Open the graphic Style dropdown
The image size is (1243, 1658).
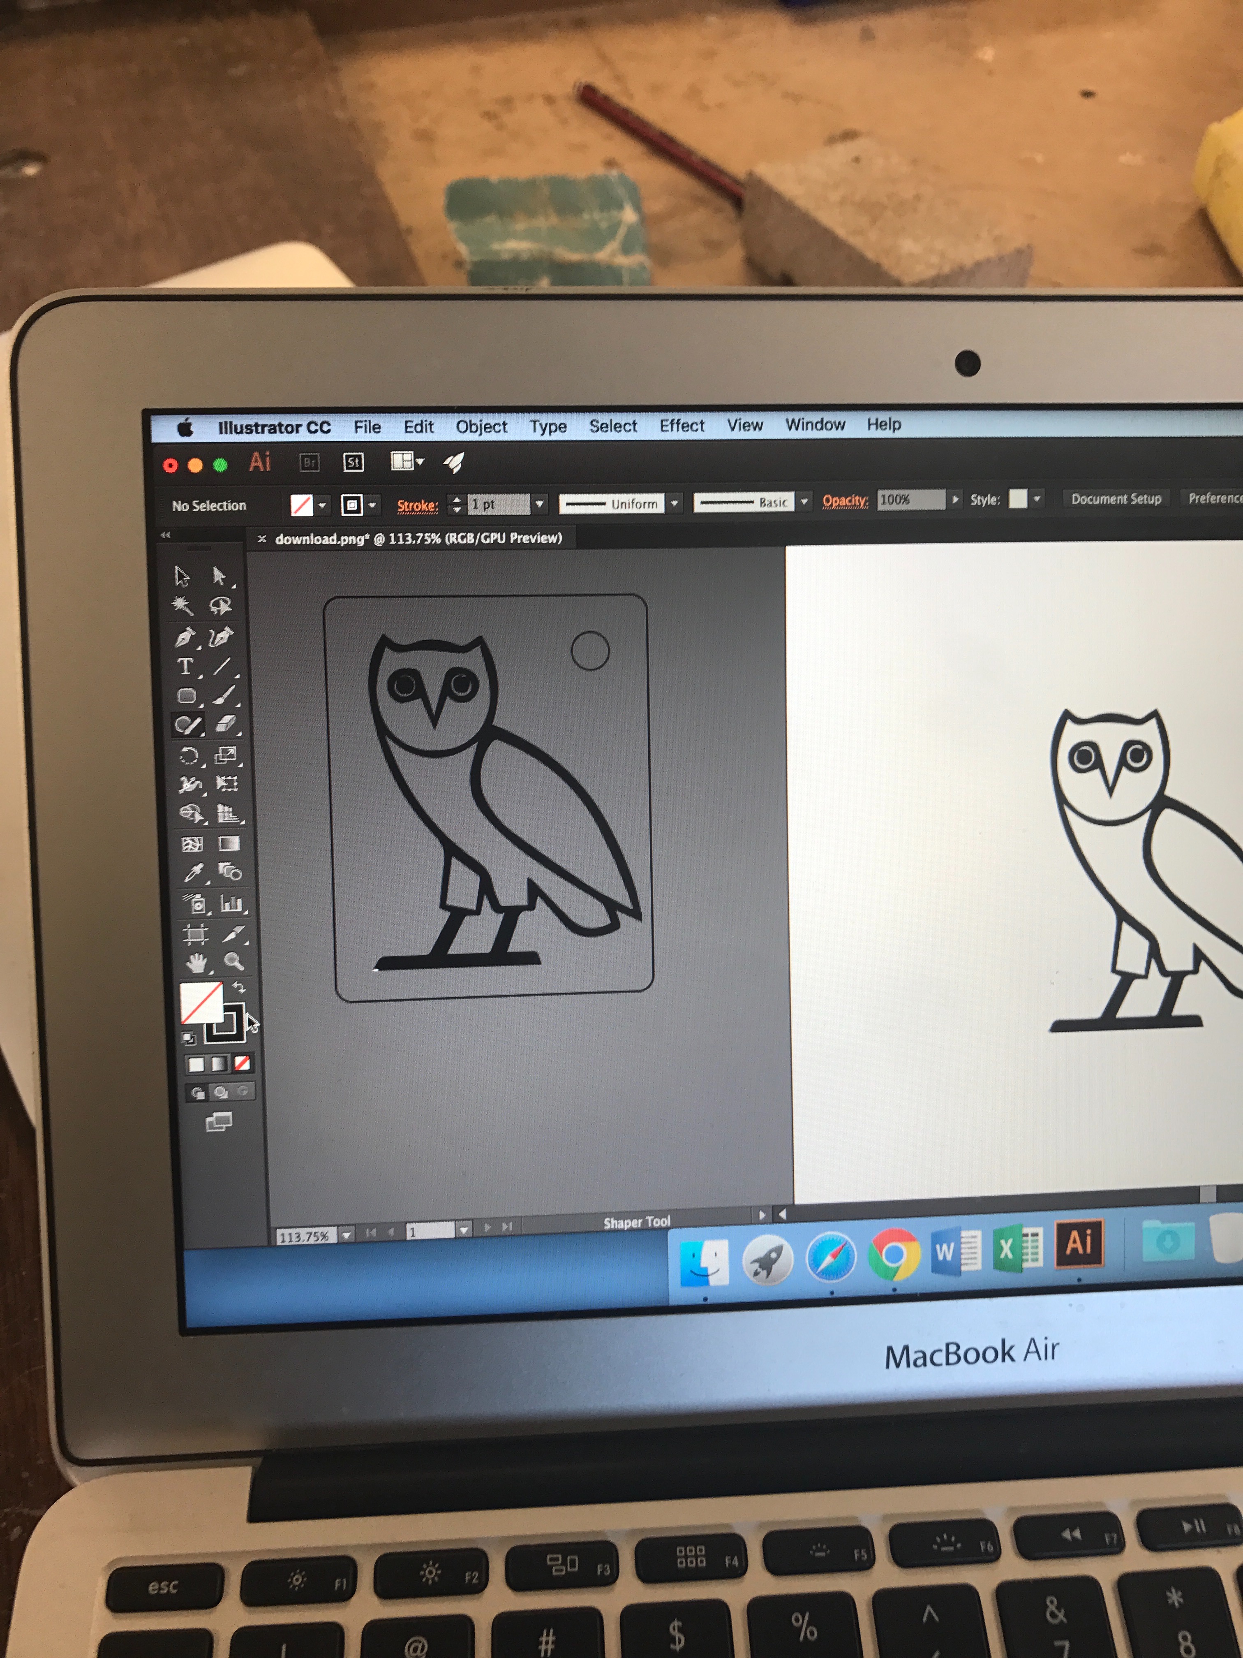pos(1037,498)
